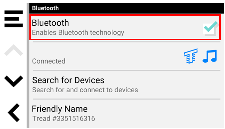225x129 pixels.
Task: Click the black Bluetooth title bar
Action: click(x=127, y=8)
